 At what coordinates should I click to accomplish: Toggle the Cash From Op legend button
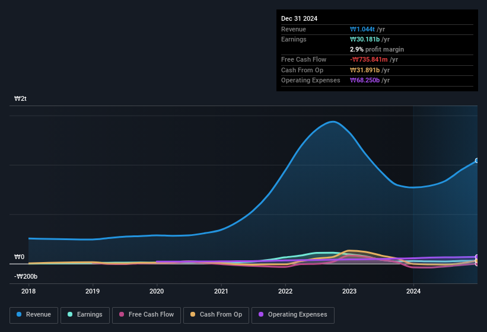coord(216,315)
